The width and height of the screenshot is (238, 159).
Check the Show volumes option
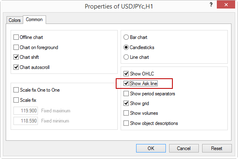pyautogui.click(x=126, y=113)
